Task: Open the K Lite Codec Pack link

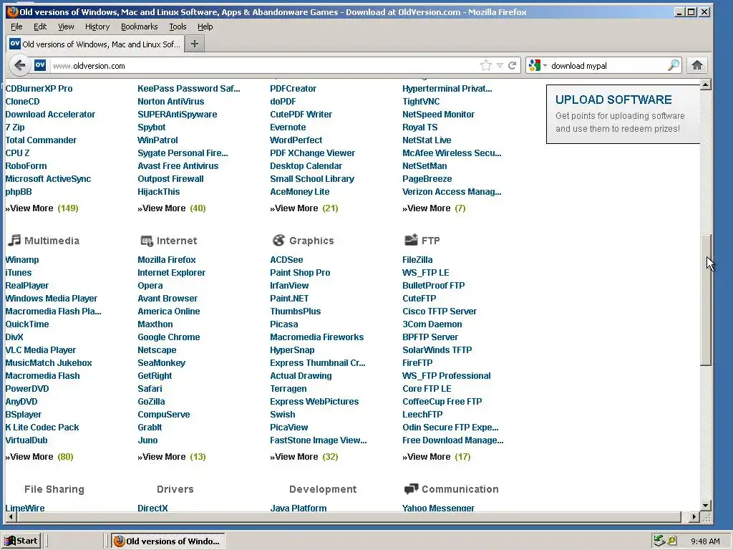Action: coord(42,427)
